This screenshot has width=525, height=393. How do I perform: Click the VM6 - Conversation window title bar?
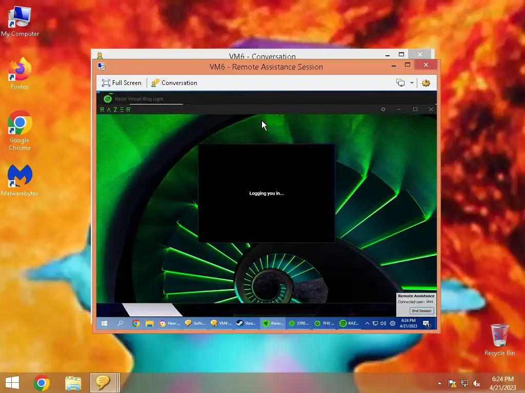tap(262, 55)
